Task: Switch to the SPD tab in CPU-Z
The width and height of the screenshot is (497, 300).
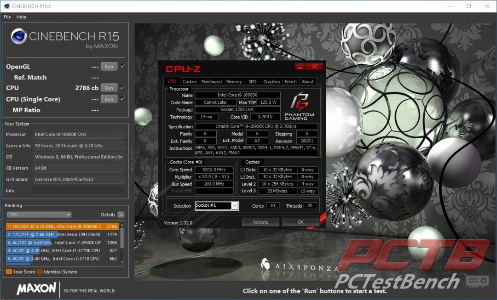Action: [x=252, y=81]
